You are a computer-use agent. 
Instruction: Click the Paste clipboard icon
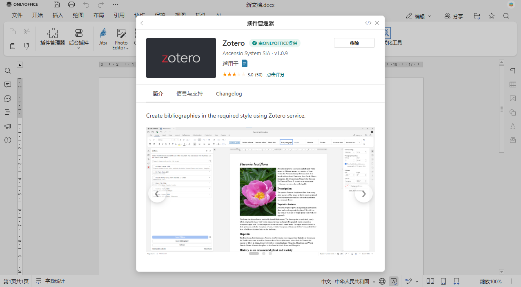click(13, 46)
